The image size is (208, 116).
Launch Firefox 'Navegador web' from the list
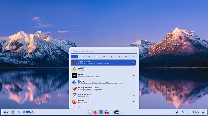[x=103, y=102]
